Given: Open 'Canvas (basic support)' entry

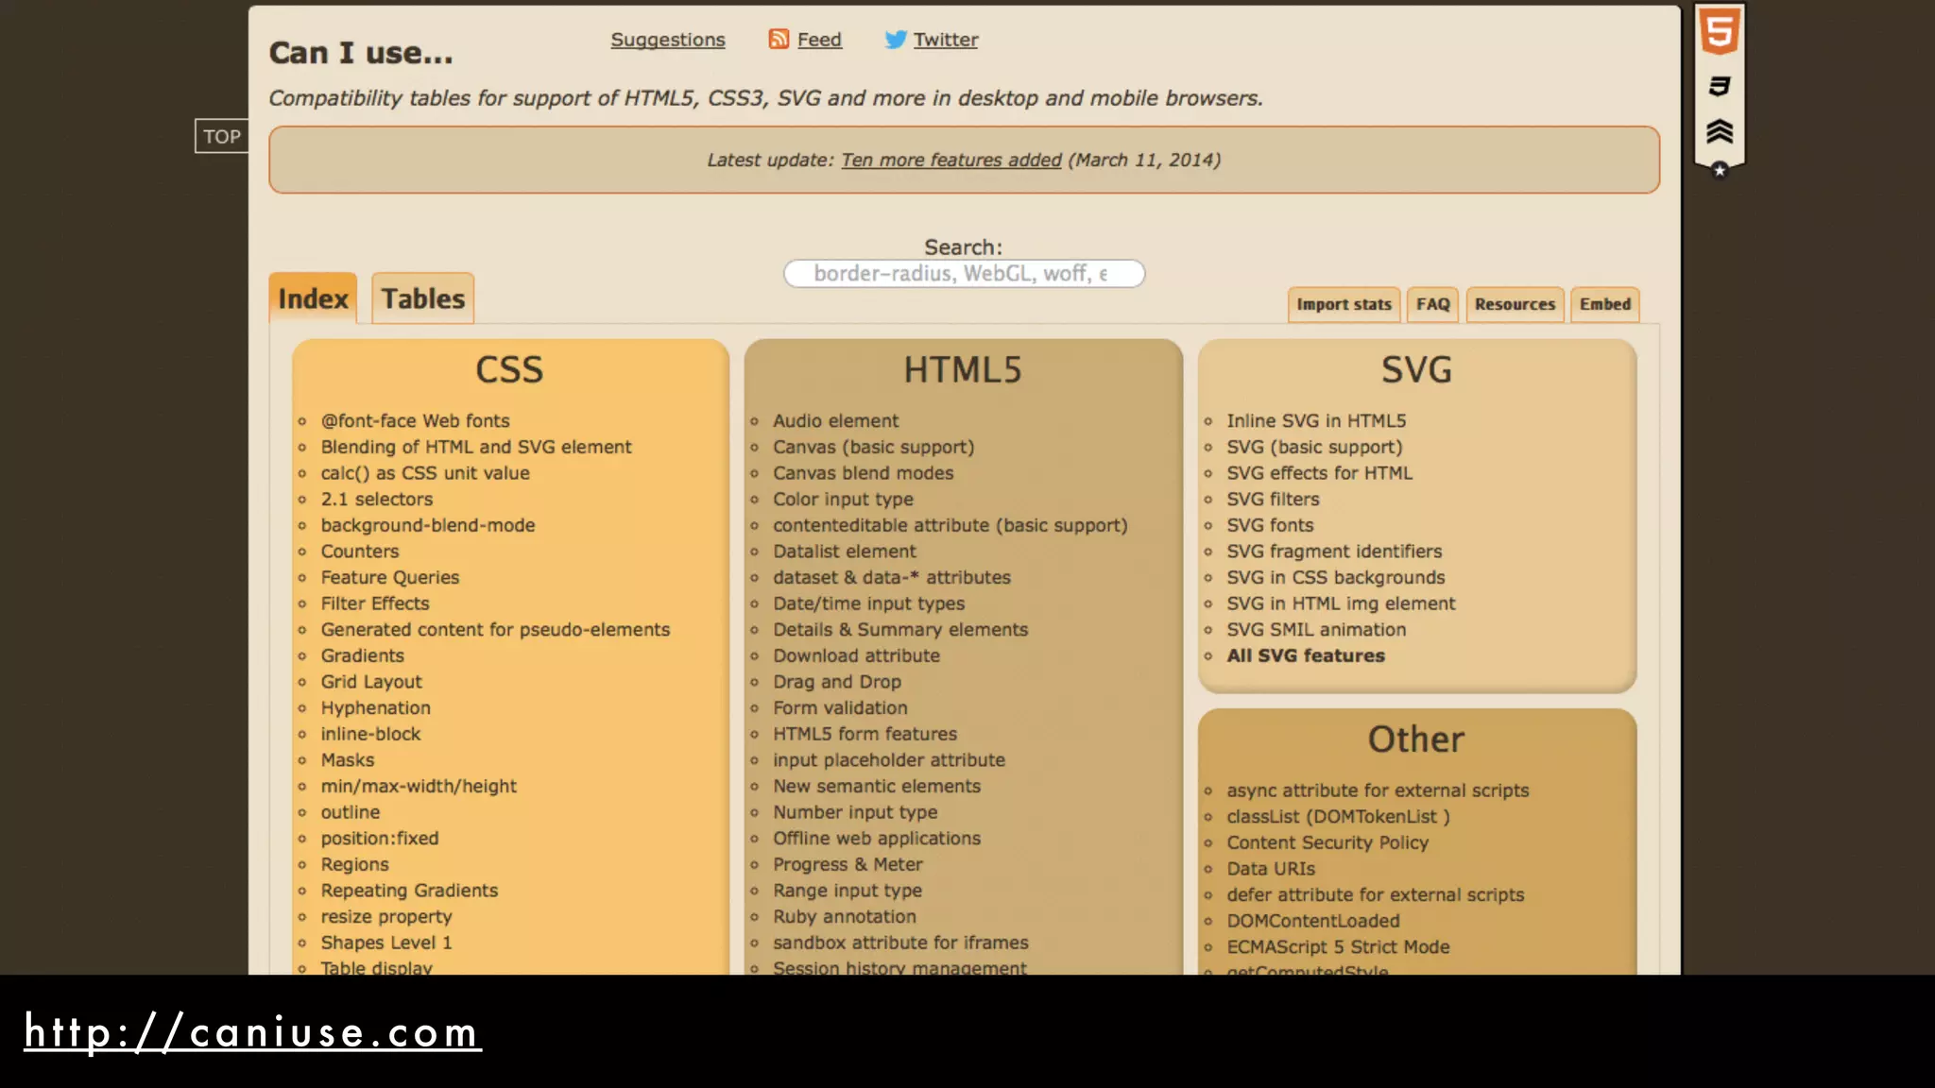Looking at the screenshot, I should (874, 447).
